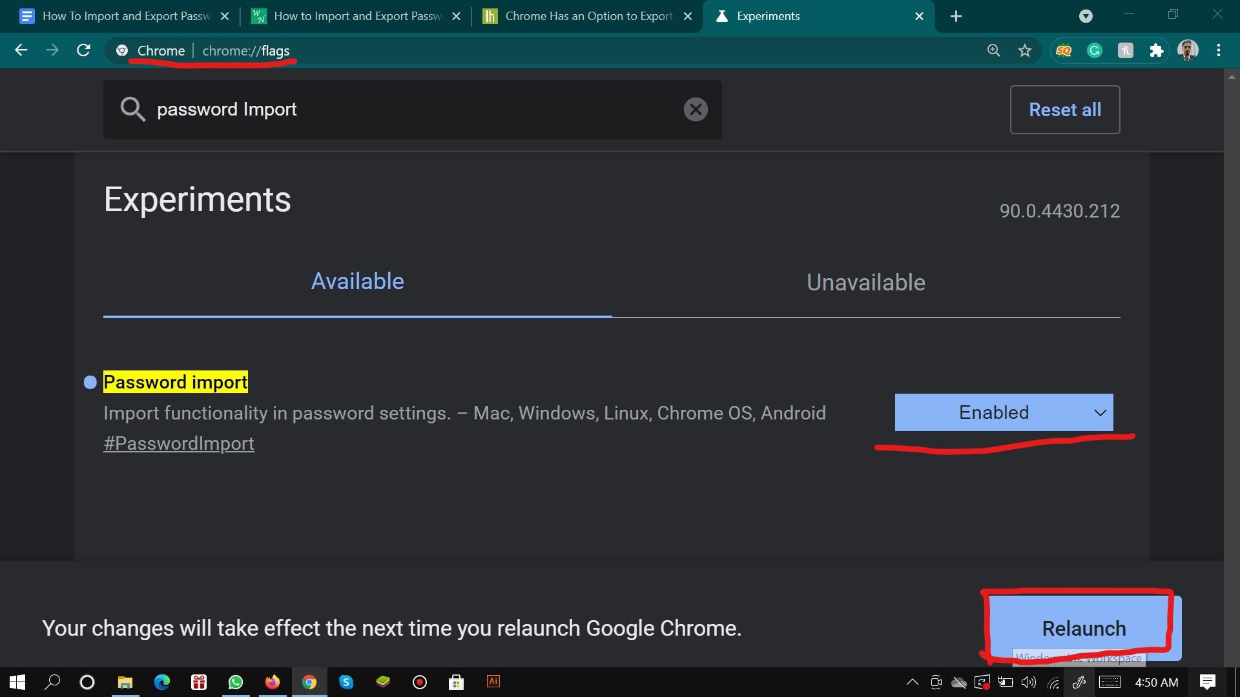Clear the flags search with X icon
This screenshot has height=697, width=1240.
pos(696,110)
